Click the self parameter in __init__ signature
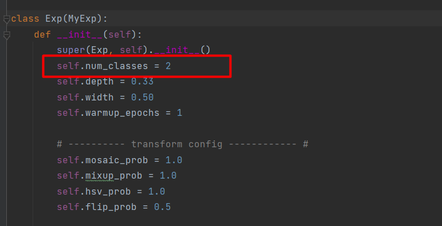Viewport: 442px width, 226px height. (x=119, y=35)
